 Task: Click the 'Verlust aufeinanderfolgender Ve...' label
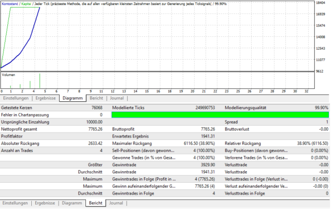click(256, 186)
